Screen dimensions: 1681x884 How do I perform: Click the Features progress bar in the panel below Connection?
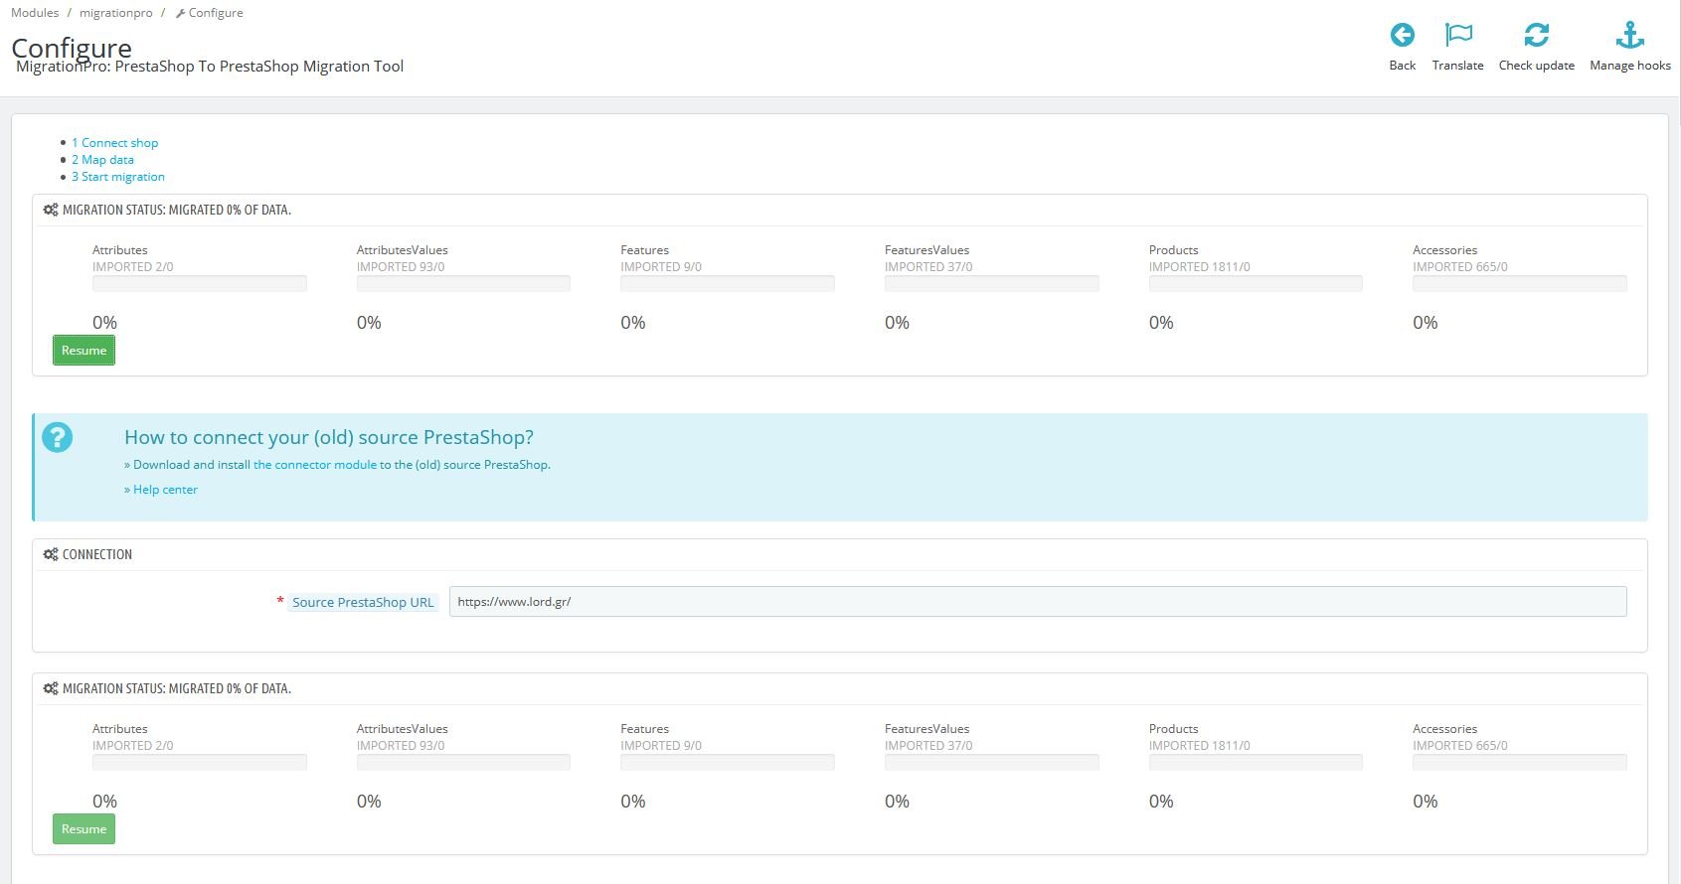click(x=728, y=762)
